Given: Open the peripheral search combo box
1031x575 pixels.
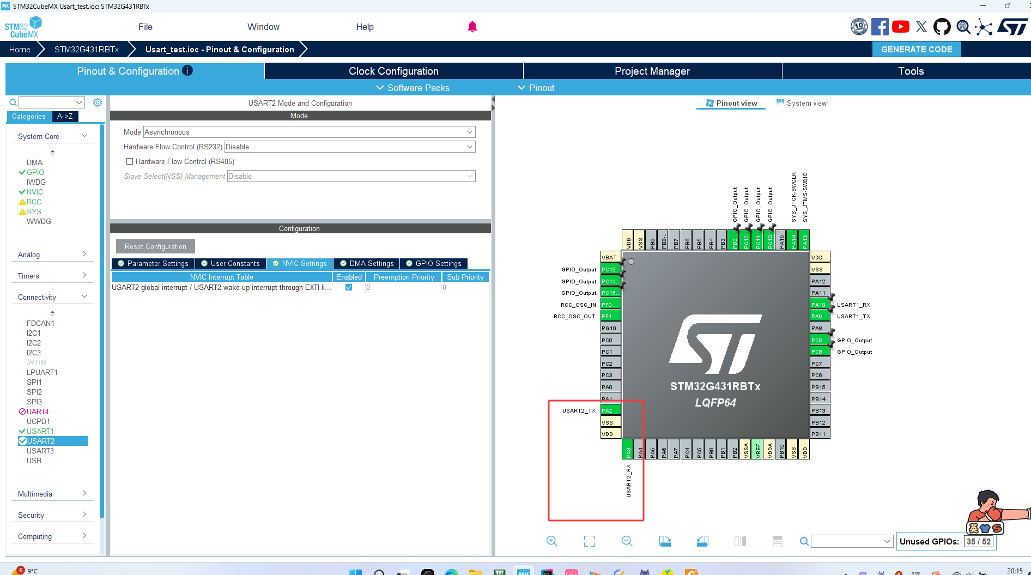Looking at the screenshot, I should click(52, 102).
